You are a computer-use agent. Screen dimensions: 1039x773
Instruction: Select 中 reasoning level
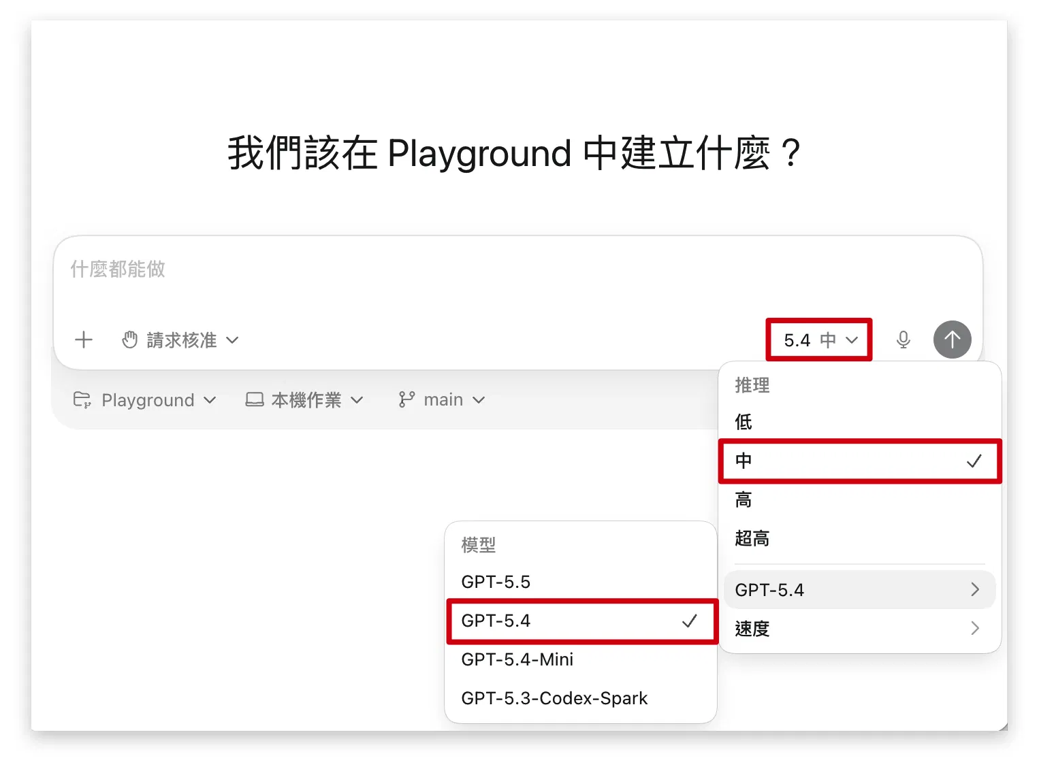(859, 461)
